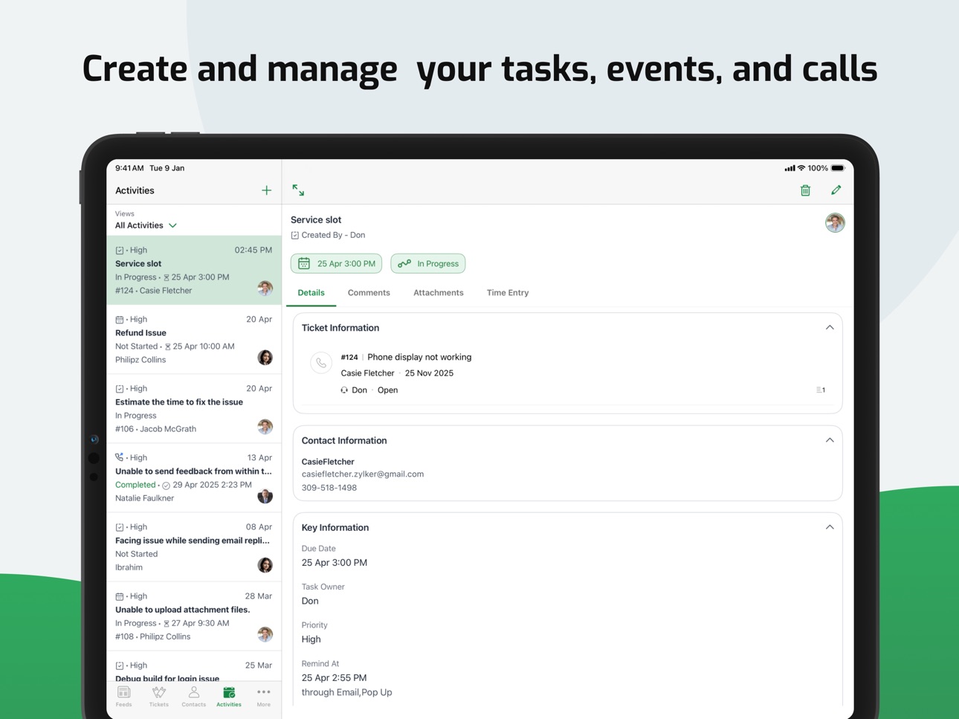Viewport: 959px width, 719px height.
Task: Click event icon on Unable to upload row
Action: point(119,596)
